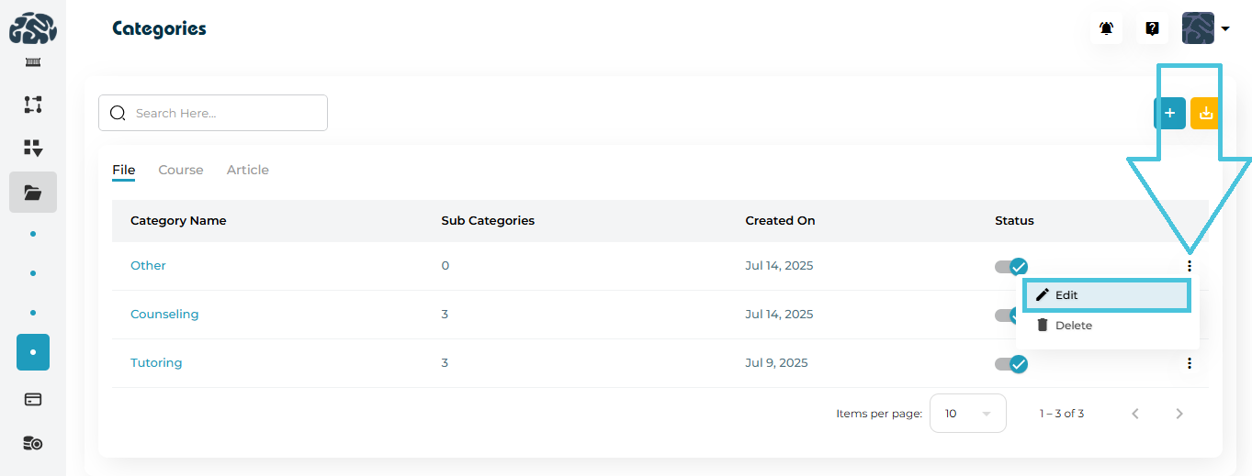This screenshot has width=1252, height=476.
Task: Open the coins icon in sidebar
Action: pyautogui.click(x=33, y=444)
